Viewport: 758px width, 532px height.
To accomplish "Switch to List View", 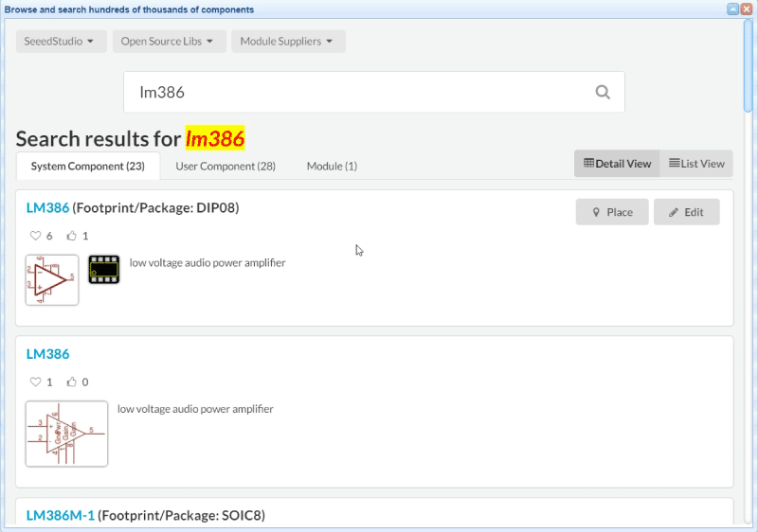I will pos(696,164).
